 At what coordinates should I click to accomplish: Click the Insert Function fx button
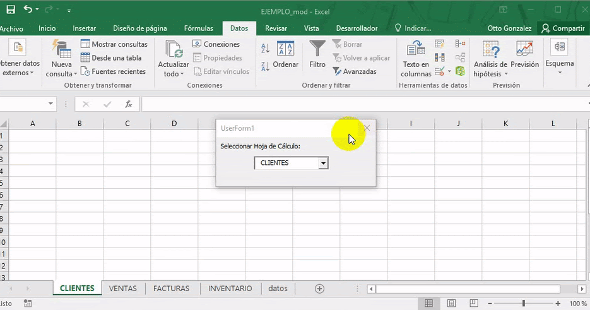click(x=128, y=104)
